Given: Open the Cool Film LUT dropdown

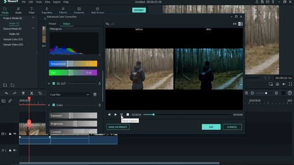Looking at the screenshot, I should 69,95.
